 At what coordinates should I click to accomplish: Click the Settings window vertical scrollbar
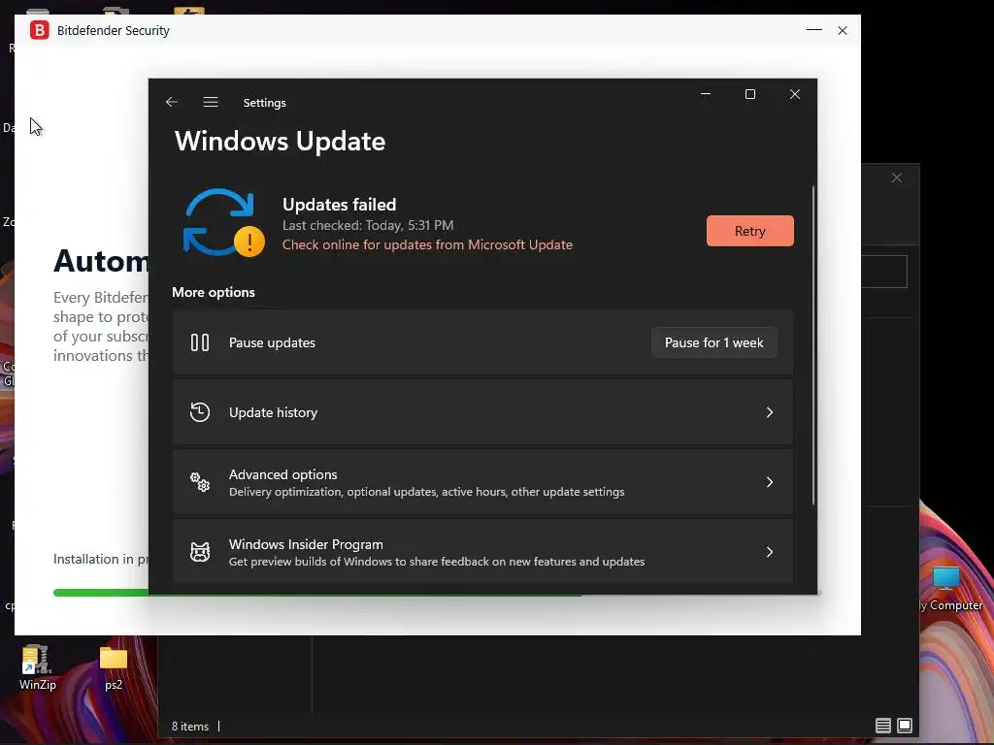813,345
